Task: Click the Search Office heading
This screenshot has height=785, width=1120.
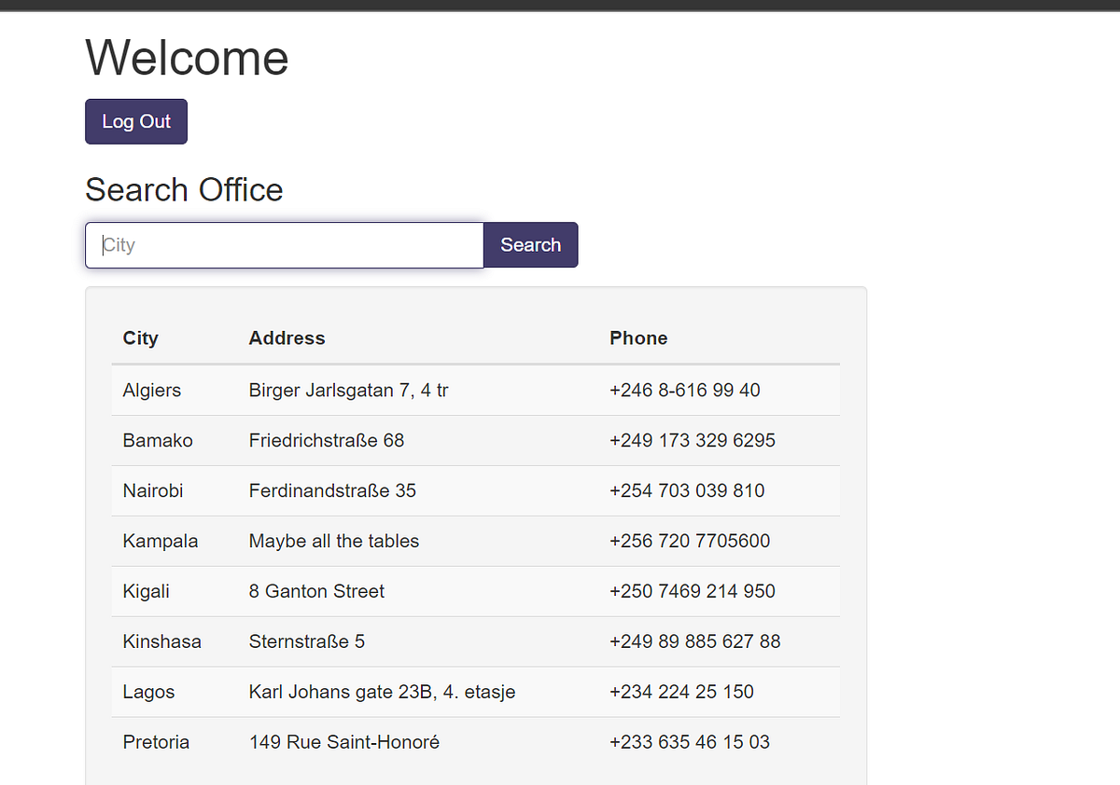Action: 184,190
